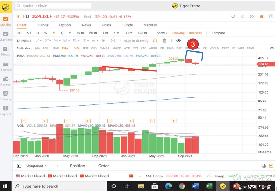This screenshot has height=194, width=277.
Task: Toggle the MA indicator
Action: click(37, 48)
